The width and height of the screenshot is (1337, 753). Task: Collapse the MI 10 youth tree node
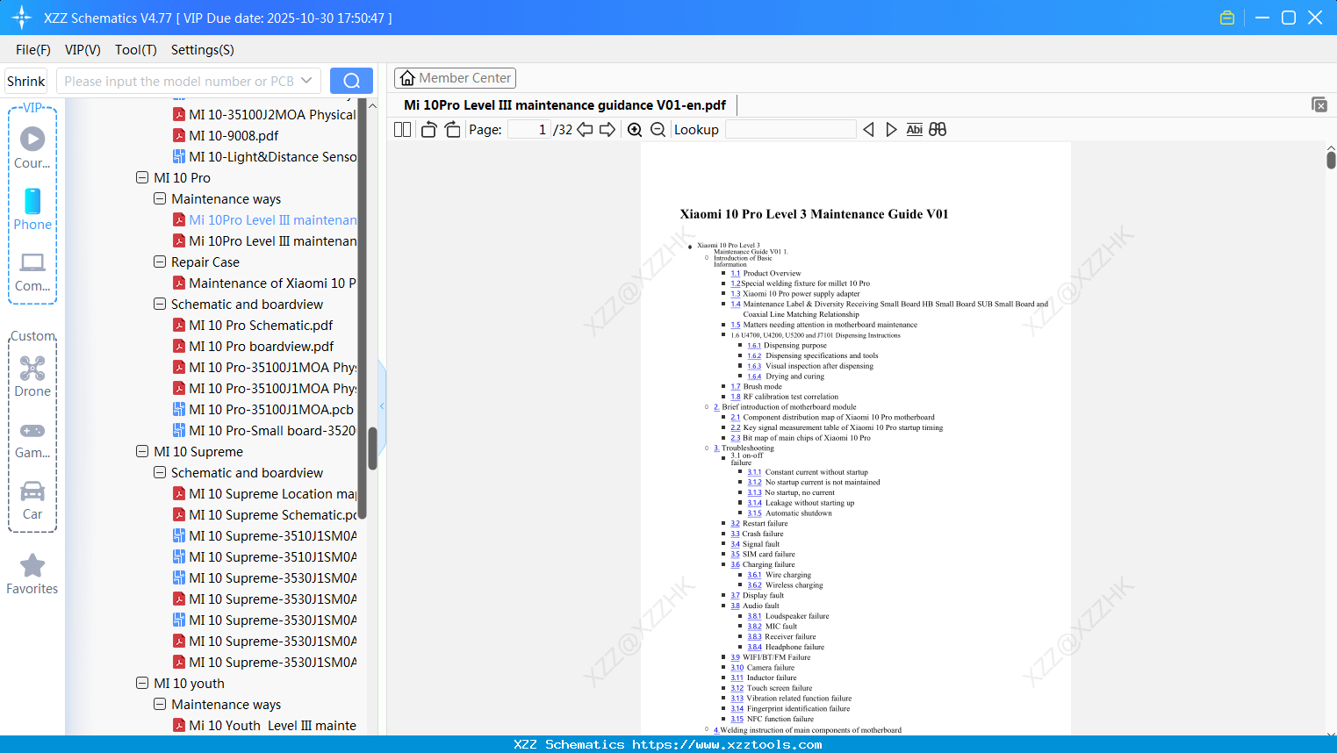tap(142, 683)
